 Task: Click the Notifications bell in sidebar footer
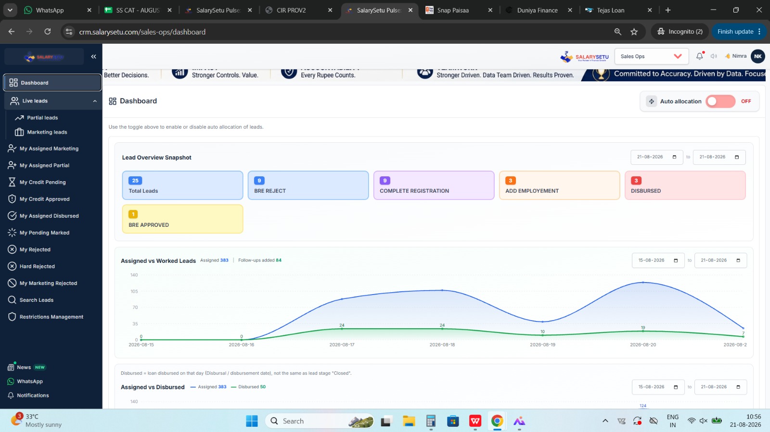(11, 395)
